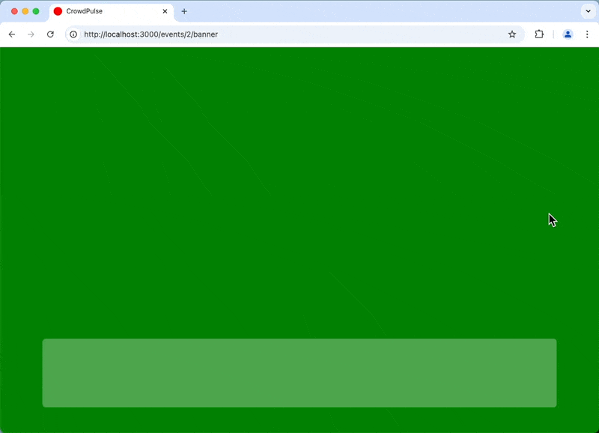The height and width of the screenshot is (433, 599).
Task: Go back to the previous page
Action: (12, 34)
